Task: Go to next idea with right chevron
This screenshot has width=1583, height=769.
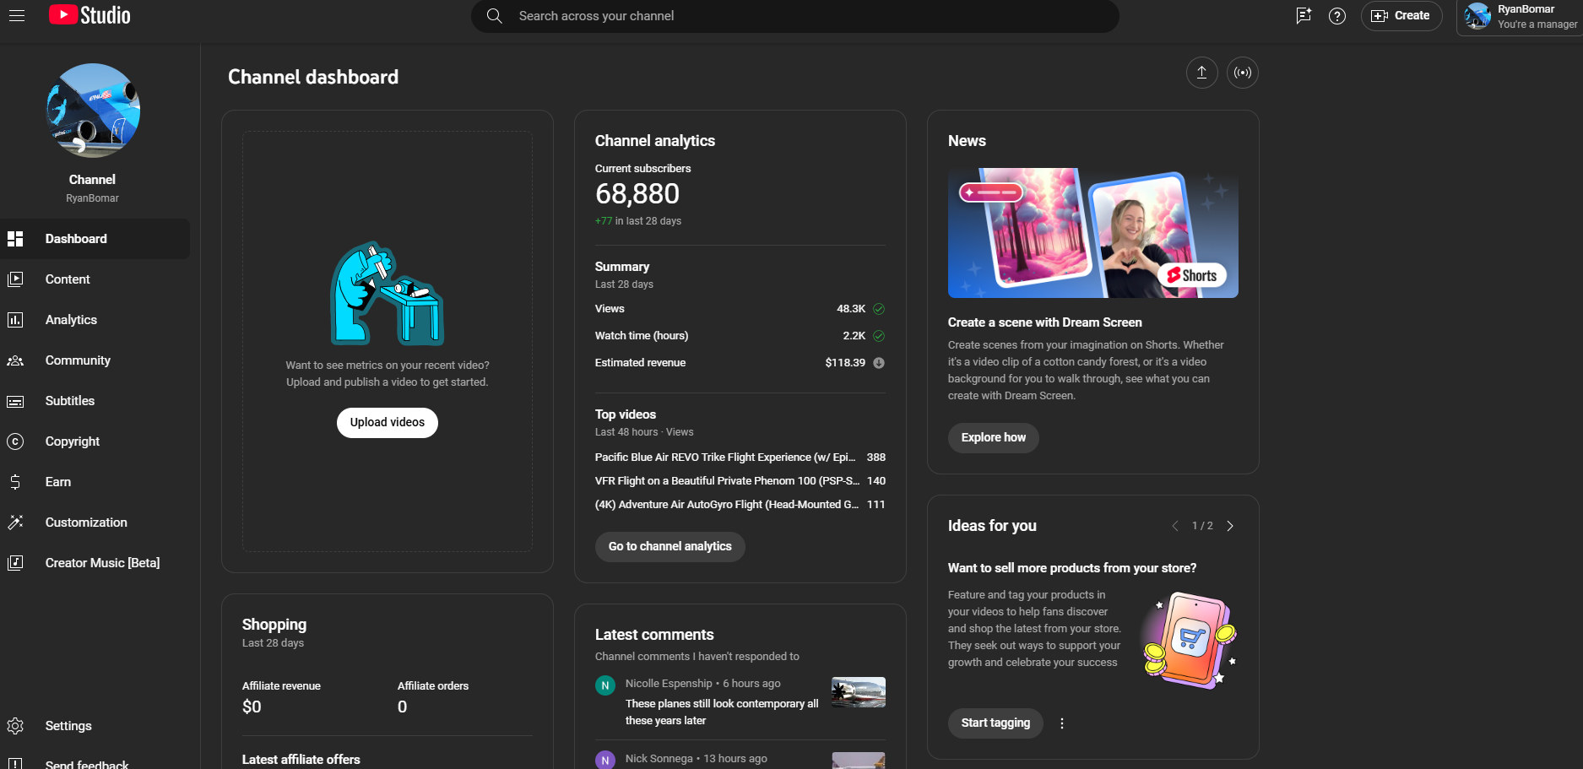Action: click(1230, 526)
